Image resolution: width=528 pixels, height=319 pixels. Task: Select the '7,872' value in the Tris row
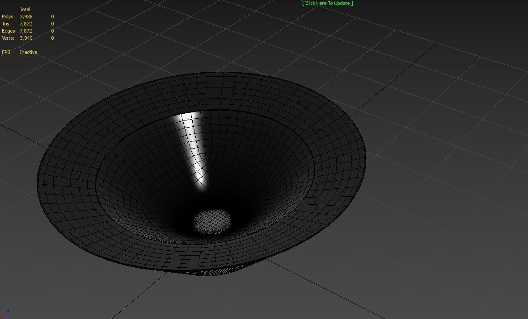click(x=26, y=24)
